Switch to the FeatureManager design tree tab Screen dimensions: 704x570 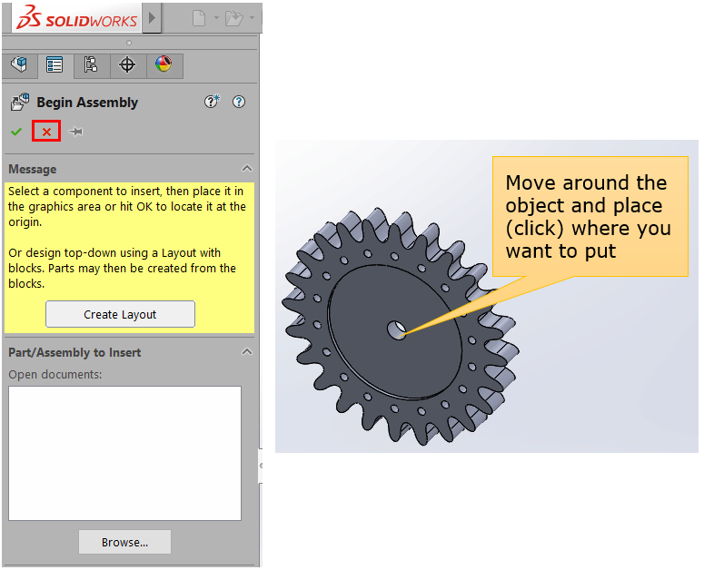tap(19, 65)
